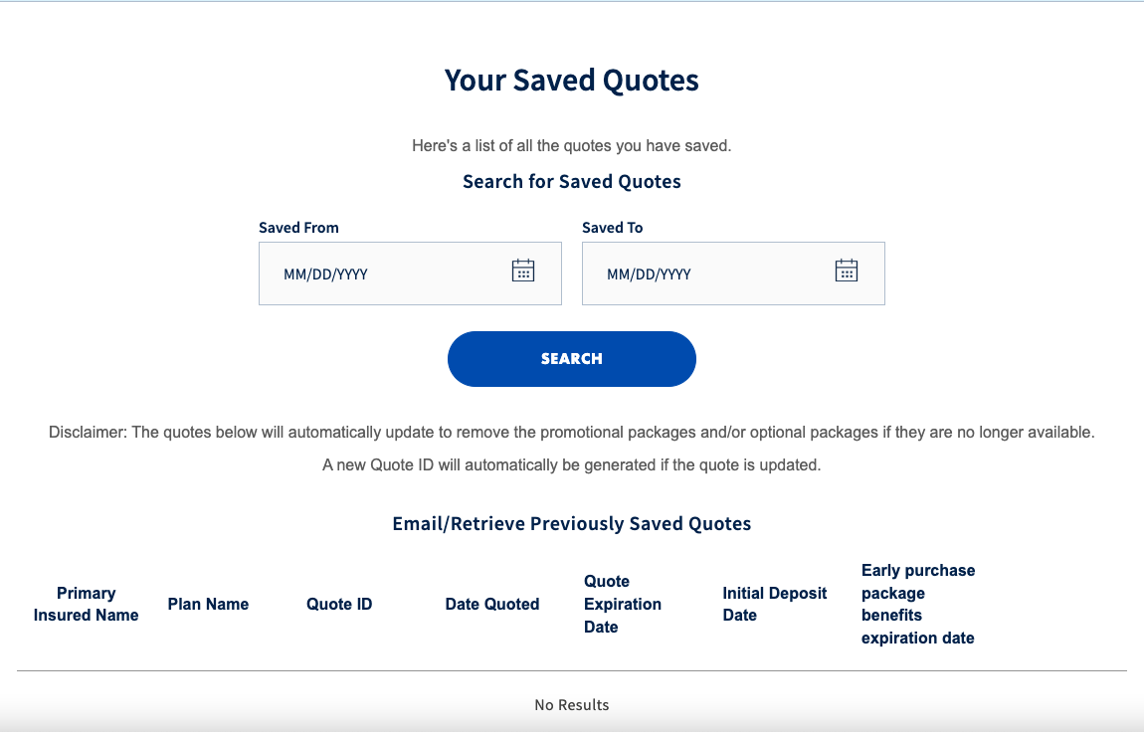The image size is (1144, 732).
Task: Click the Early purchase package benefits header
Action: coord(918,605)
